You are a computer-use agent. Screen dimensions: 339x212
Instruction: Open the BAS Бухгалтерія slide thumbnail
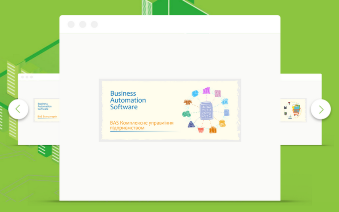coord(47,110)
